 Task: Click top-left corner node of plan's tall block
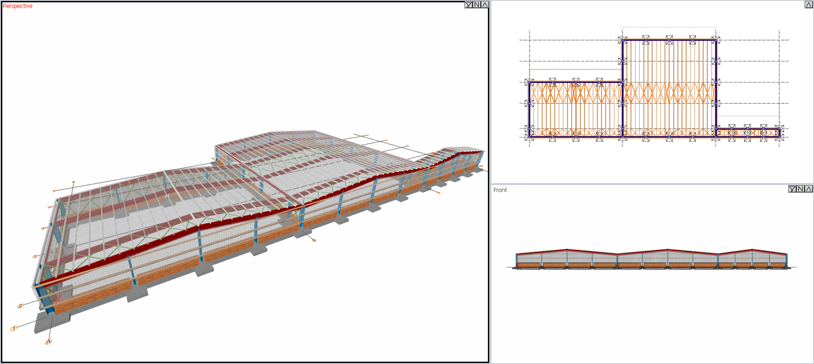622,40
